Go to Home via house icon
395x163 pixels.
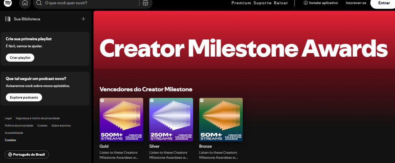point(25,3)
